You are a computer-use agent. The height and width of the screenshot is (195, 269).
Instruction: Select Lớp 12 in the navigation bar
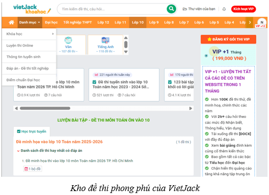(x=103, y=22)
